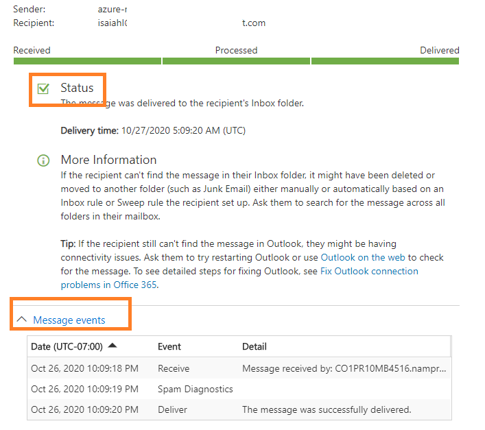Viewport: 485px width, 430px height.
Task: Click the Processed stage label
Action: (x=236, y=50)
